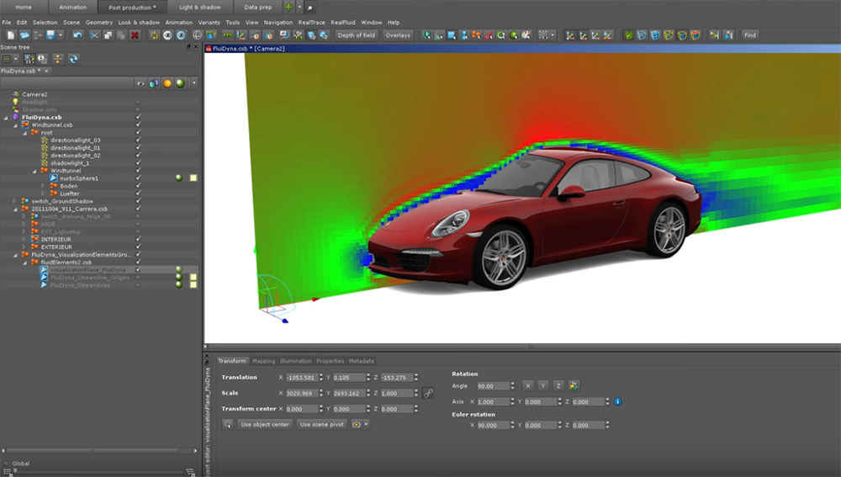Open the Geometry menu
The image size is (841, 477).
pos(98,23)
